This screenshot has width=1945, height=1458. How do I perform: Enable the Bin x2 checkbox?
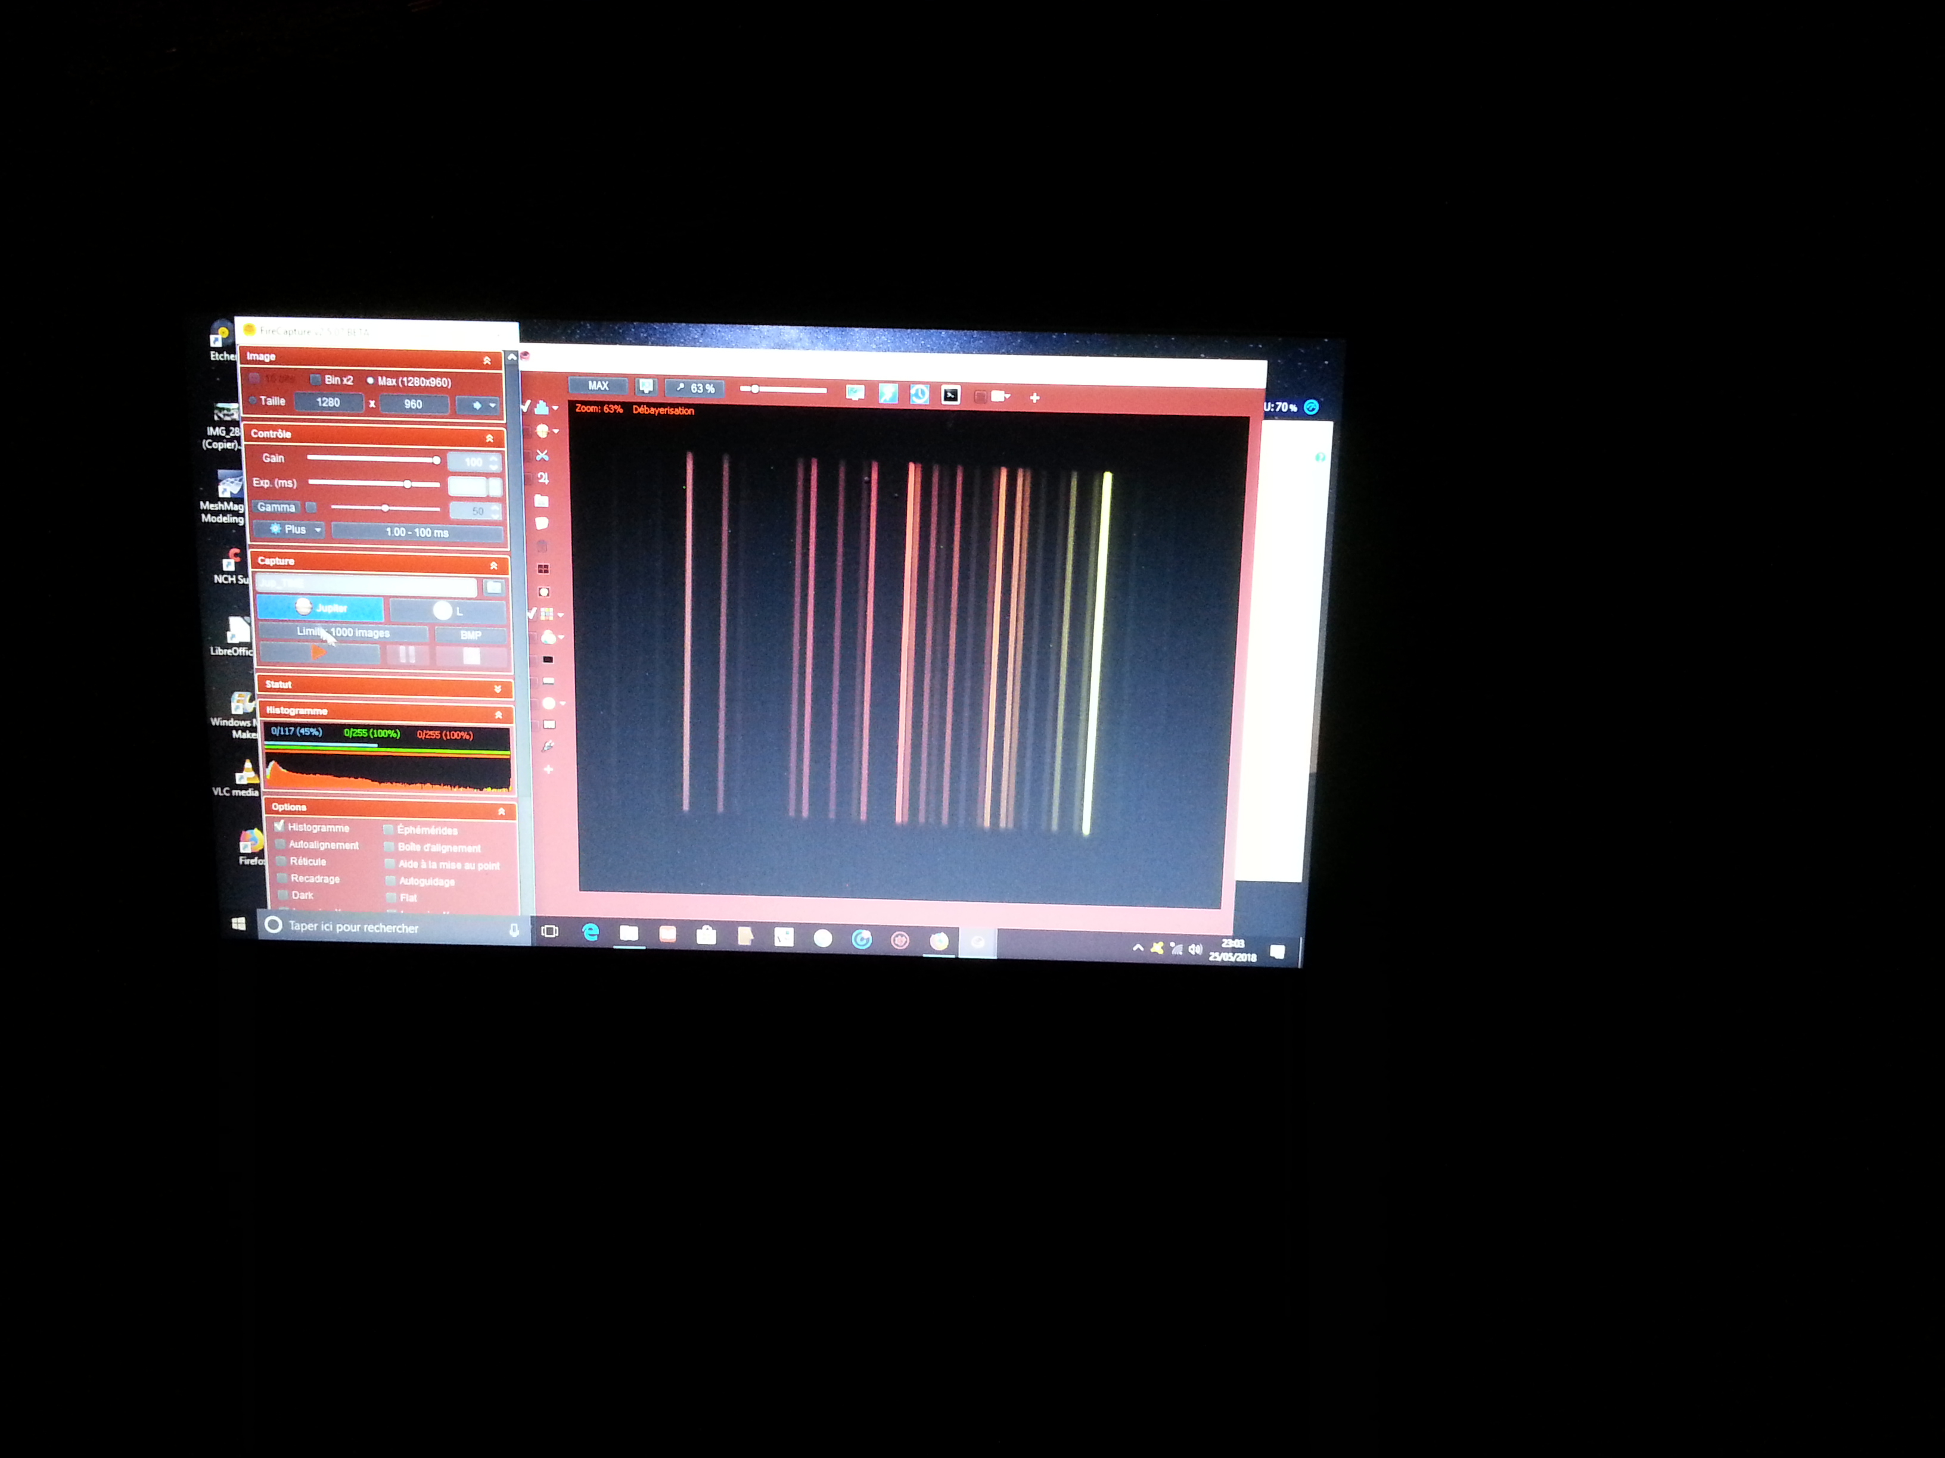pos(315,379)
